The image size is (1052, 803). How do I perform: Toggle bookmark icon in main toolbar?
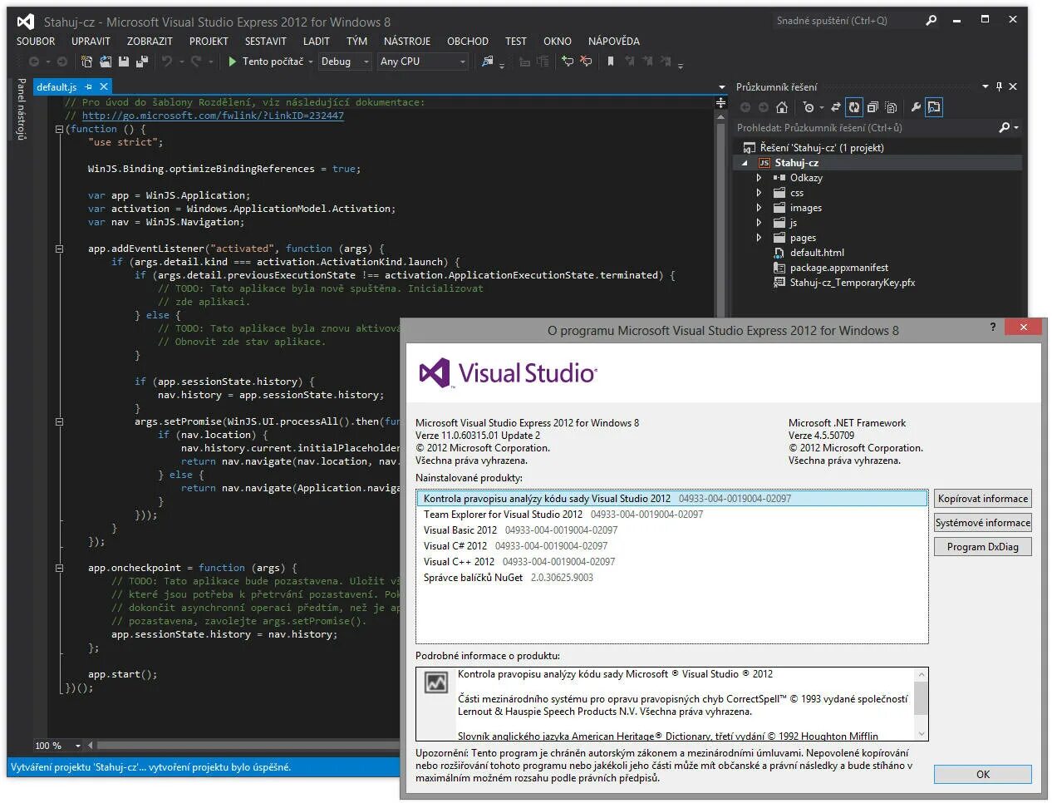[x=611, y=62]
